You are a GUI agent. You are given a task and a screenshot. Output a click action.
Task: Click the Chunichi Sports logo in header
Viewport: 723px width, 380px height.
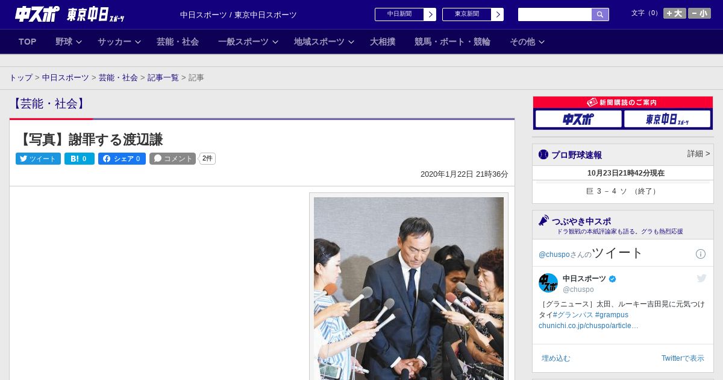coord(37,14)
